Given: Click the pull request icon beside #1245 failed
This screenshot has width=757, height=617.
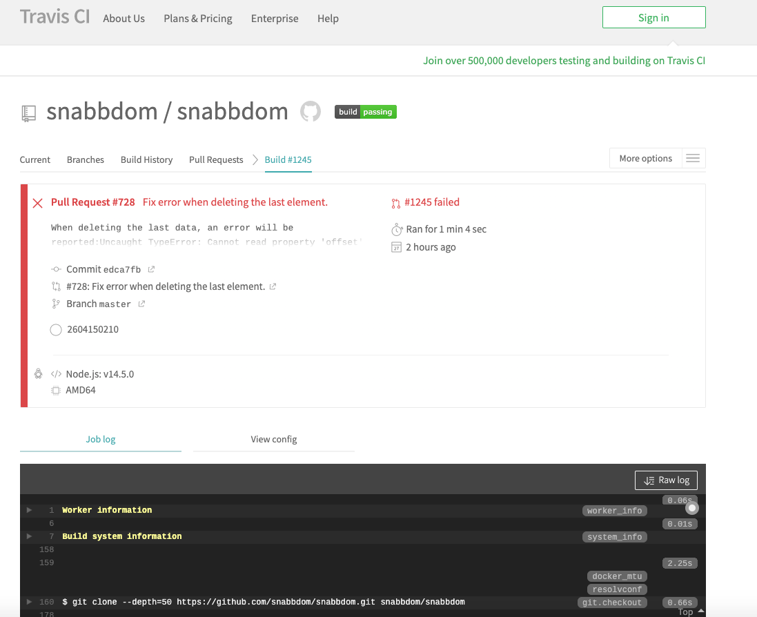Looking at the screenshot, I should point(395,203).
